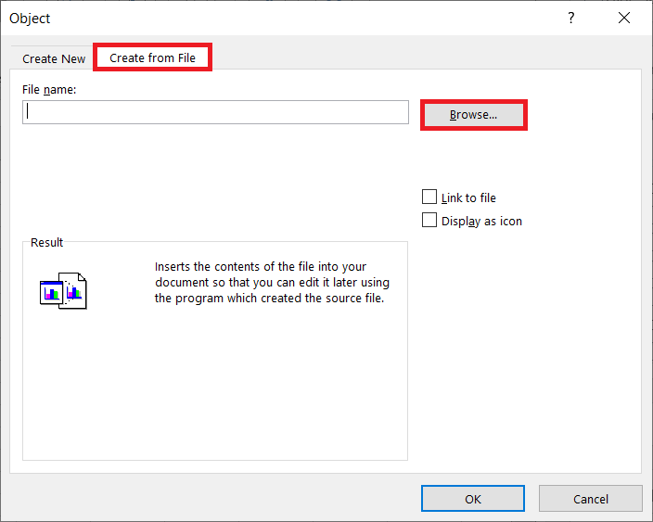653x522 pixels.
Task: Tick the Display as icon checkbox
Action: coord(429,221)
